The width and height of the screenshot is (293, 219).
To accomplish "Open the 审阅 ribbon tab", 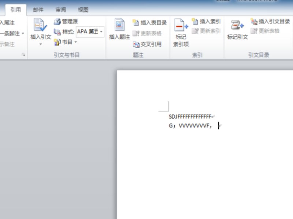I will (61, 10).
